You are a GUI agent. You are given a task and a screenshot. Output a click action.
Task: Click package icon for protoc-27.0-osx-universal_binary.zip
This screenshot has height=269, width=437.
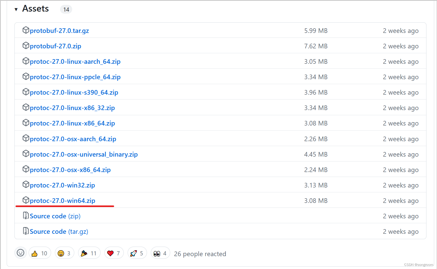coord(26,154)
